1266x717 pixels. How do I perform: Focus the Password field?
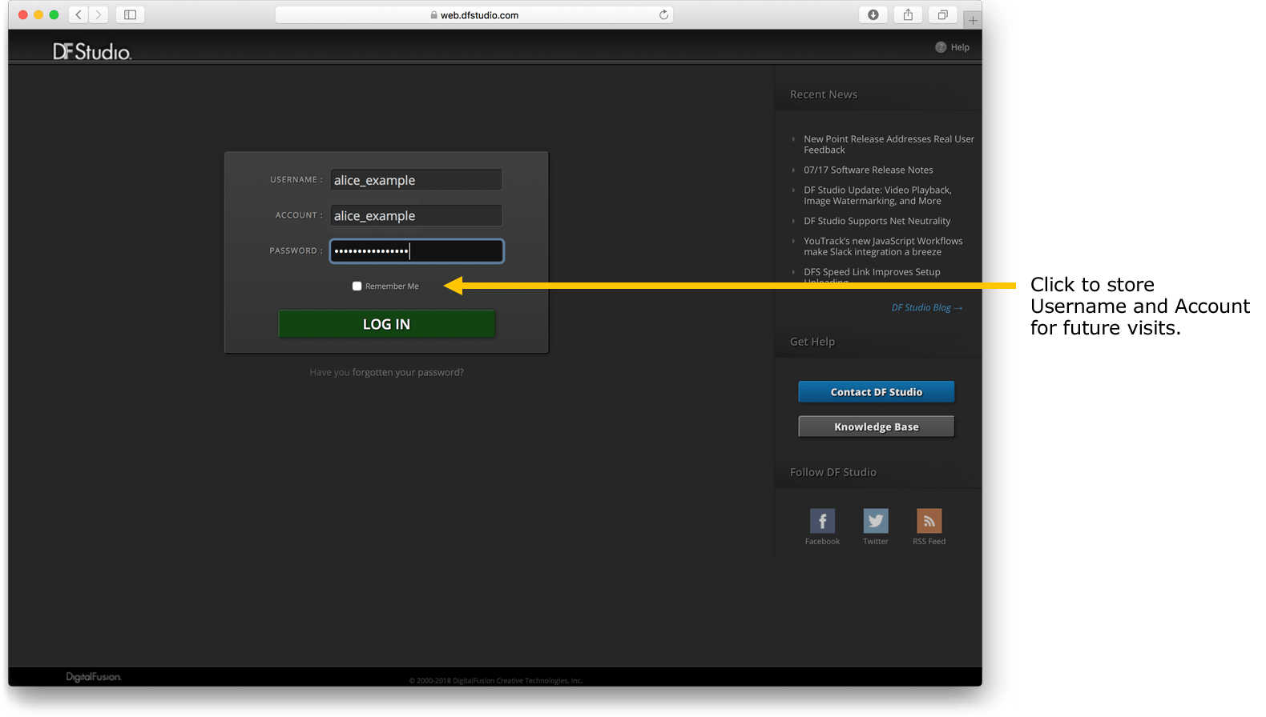[x=417, y=251]
